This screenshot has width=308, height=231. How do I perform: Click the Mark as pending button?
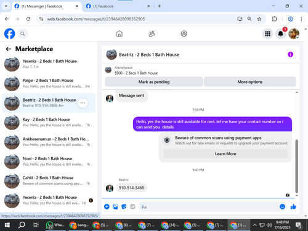click(x=154, y=82)
